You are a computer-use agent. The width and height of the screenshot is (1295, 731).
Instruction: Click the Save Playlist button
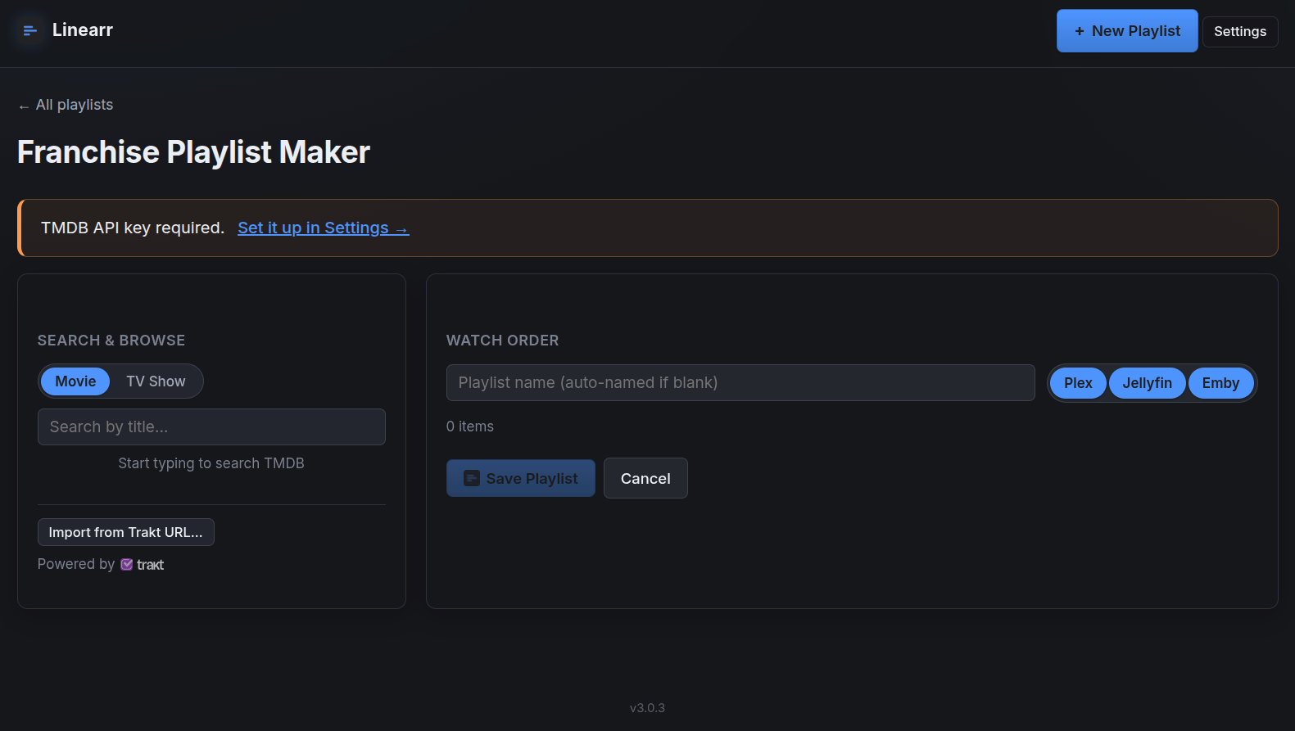521,478
